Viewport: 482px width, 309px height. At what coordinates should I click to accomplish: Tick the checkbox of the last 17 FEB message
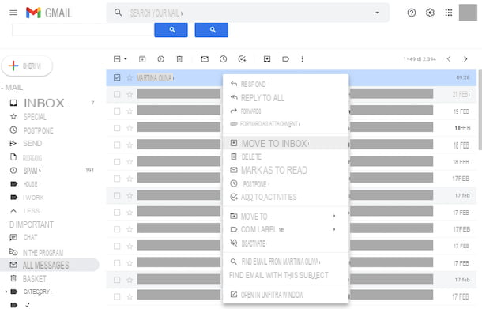point(117,296)
